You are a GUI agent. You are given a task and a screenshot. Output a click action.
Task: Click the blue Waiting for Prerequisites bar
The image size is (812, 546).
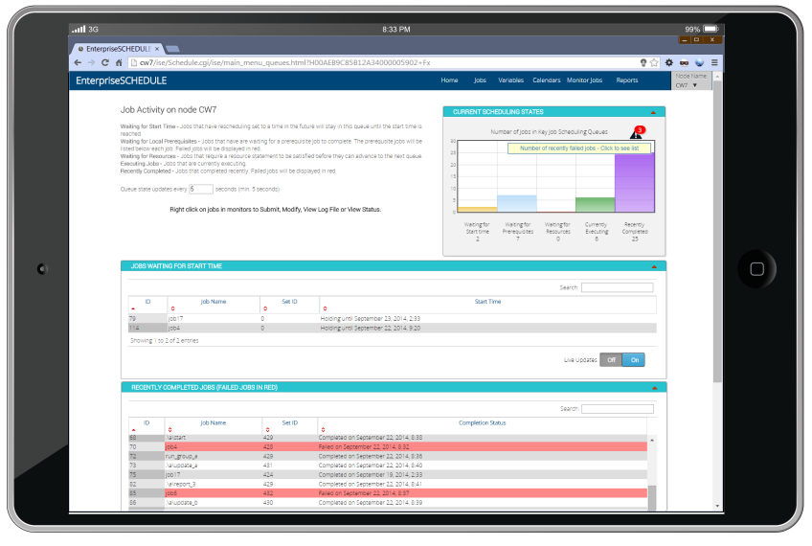[517, 204]
